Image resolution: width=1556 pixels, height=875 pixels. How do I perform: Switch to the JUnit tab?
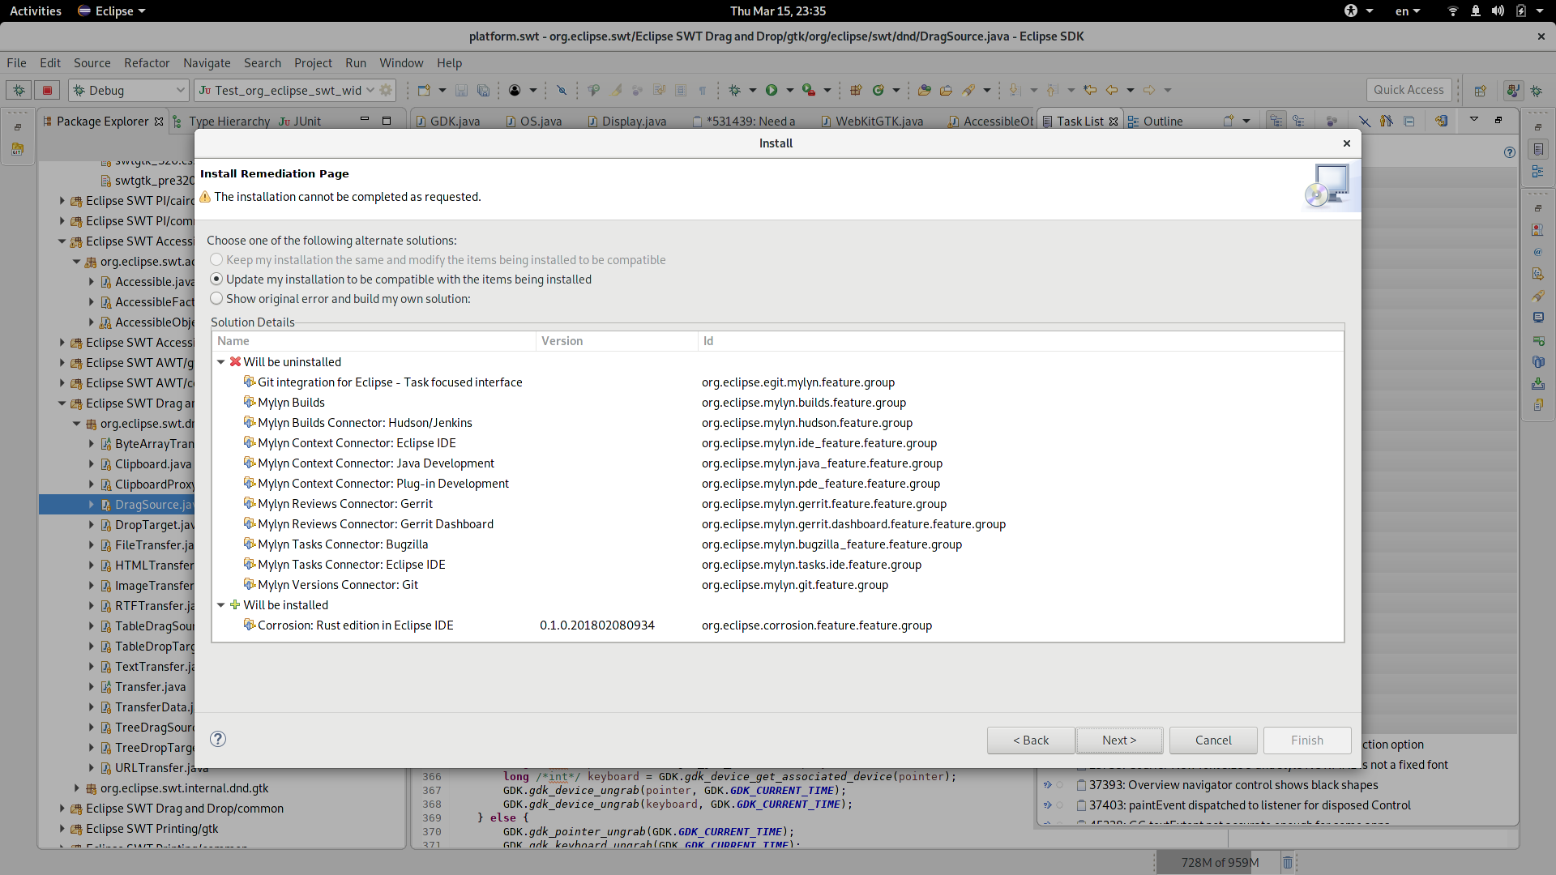pos(300,121)
